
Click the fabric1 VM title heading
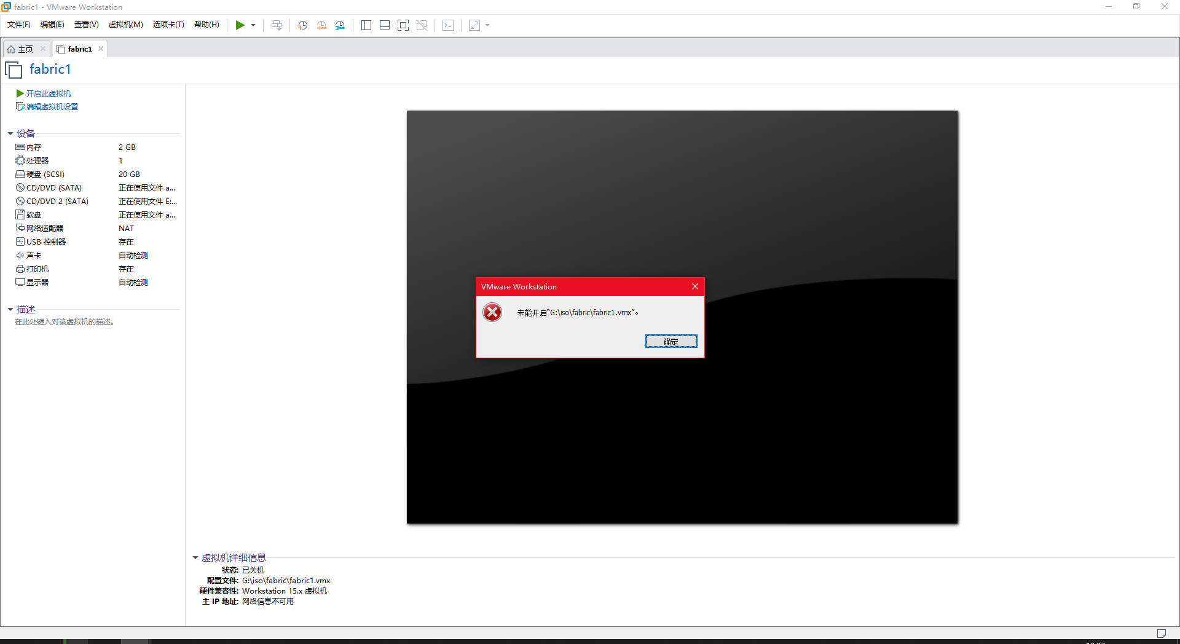pyautogui.click(x=50, y=69)
